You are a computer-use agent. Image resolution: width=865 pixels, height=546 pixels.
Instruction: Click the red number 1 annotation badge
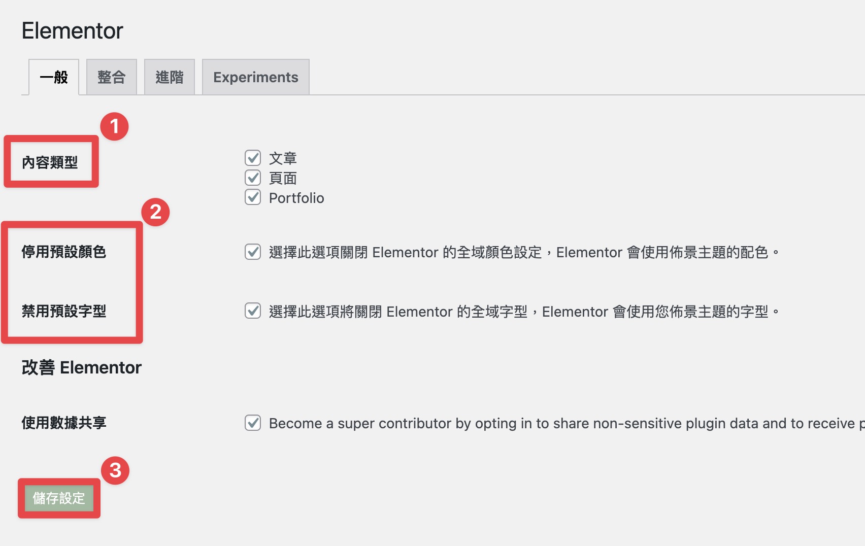(114, 126)
